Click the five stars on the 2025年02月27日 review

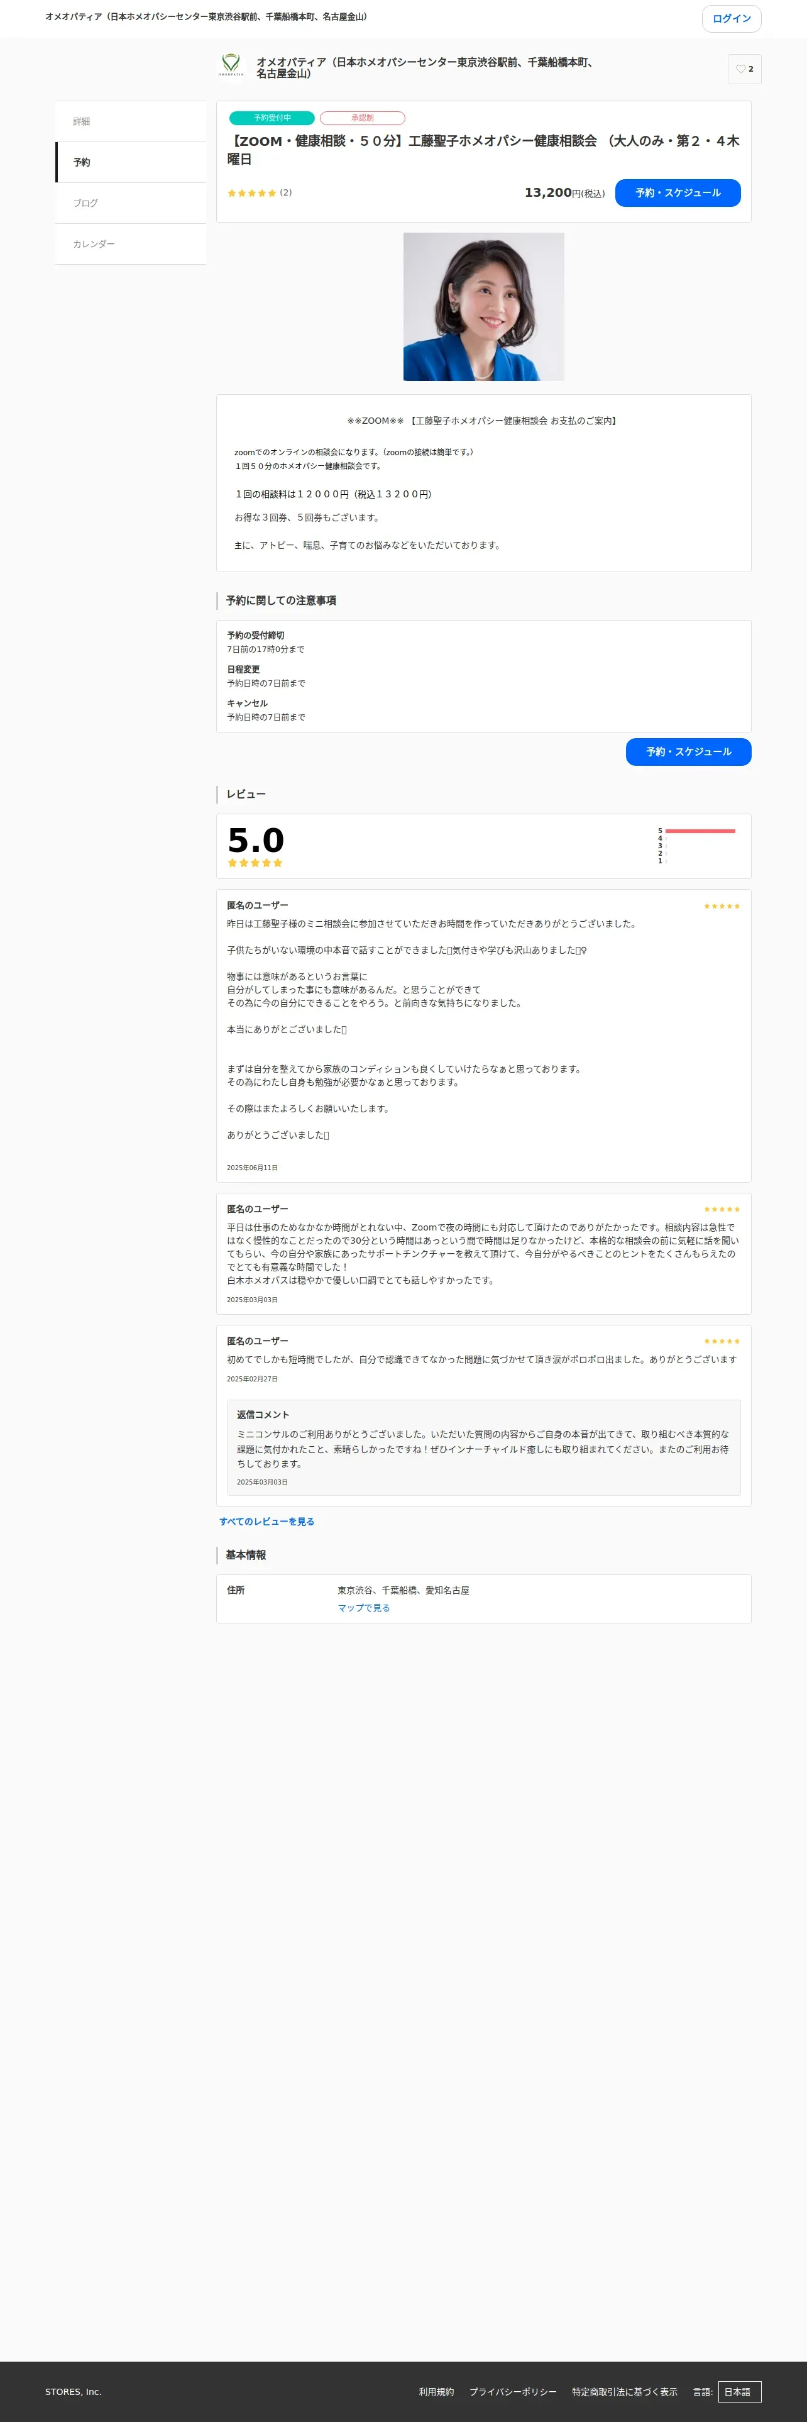pyautogui.click(x=722, y=1341)
